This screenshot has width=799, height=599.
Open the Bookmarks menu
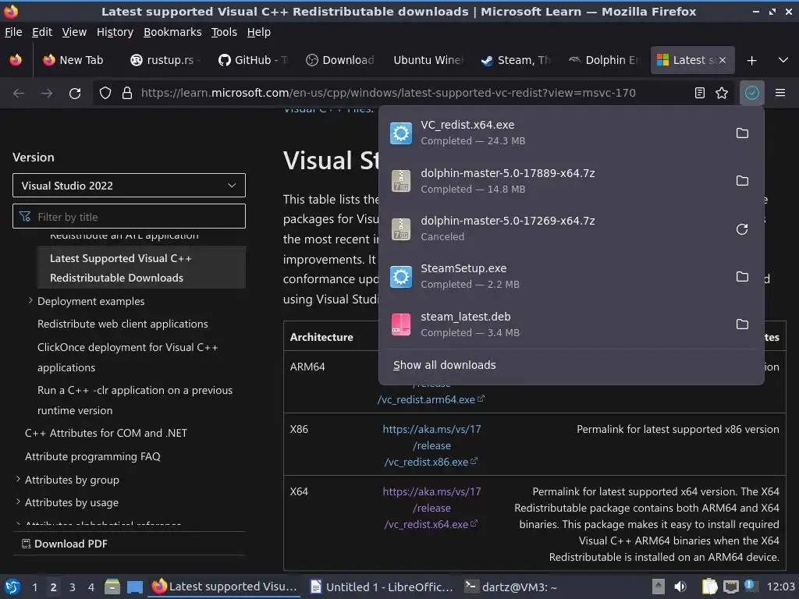(172, 32)
